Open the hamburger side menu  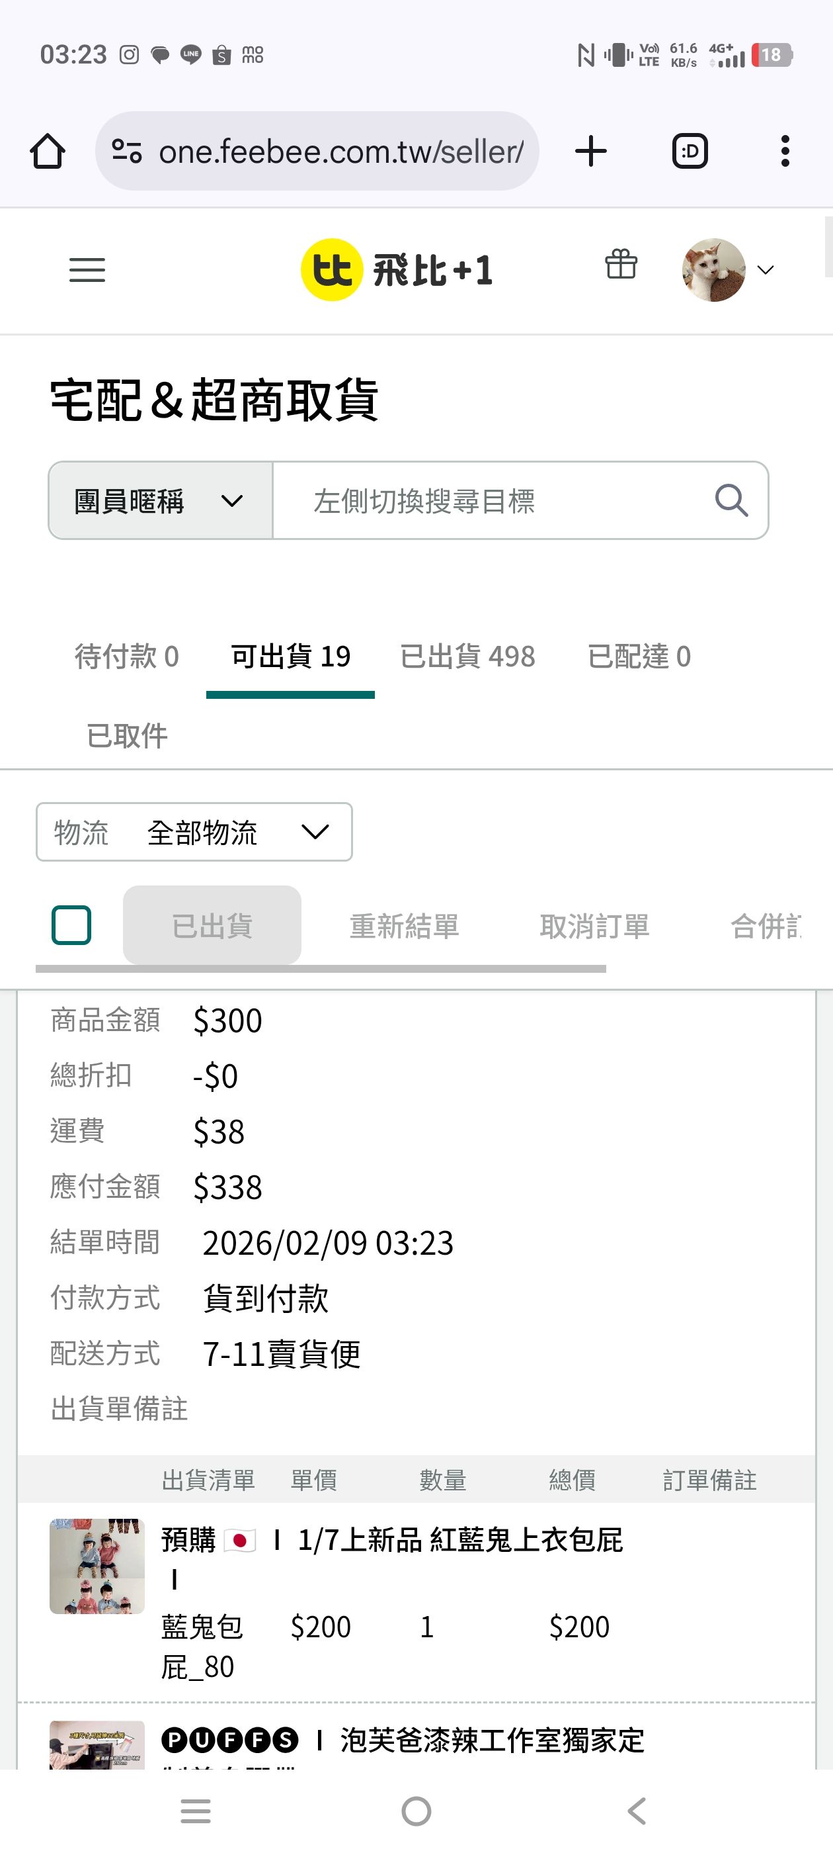(87, 270)
